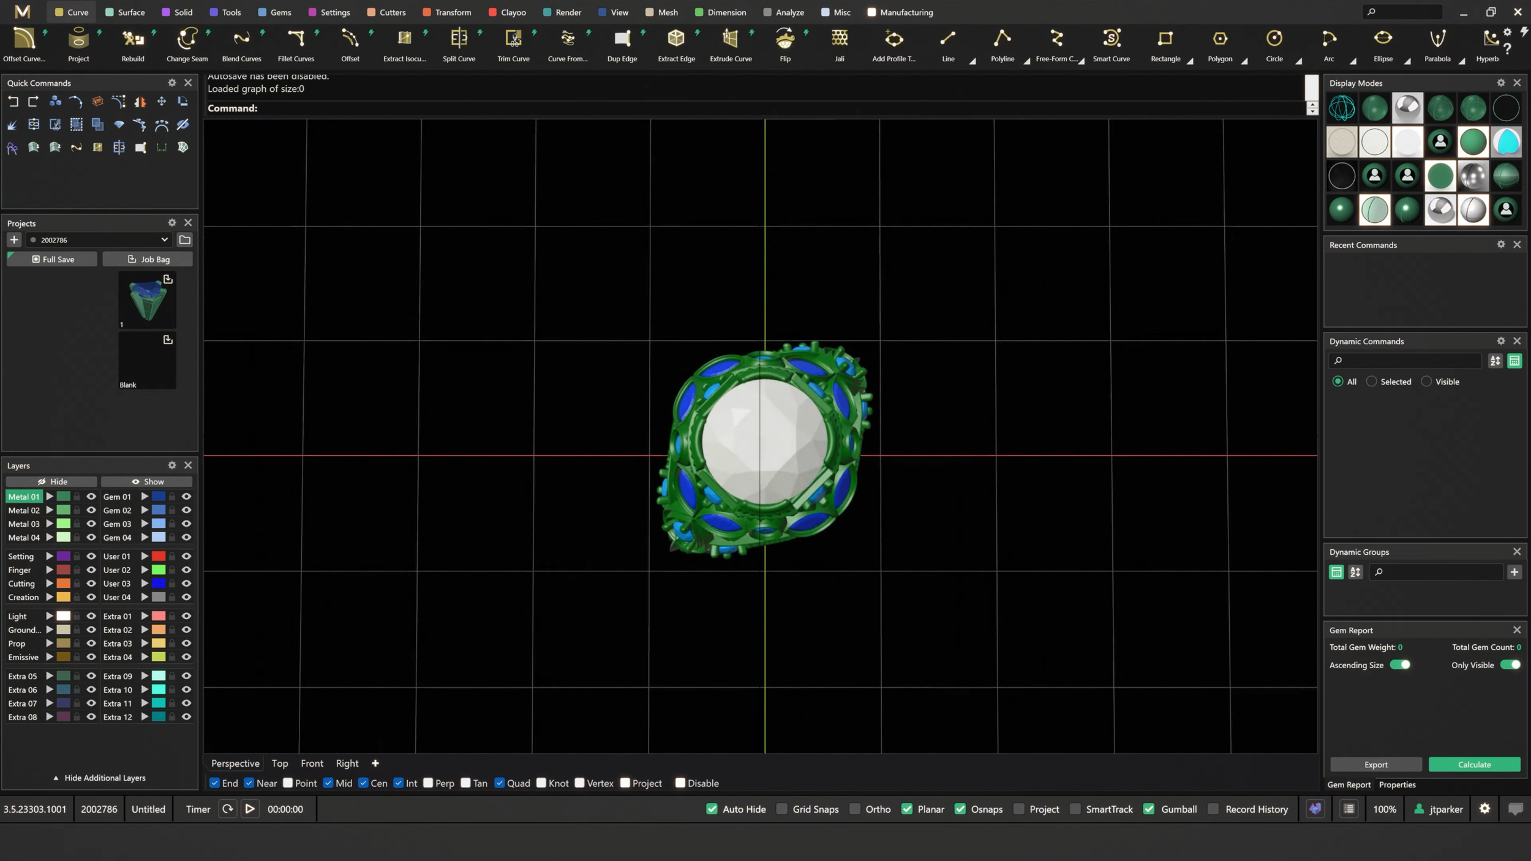Activate the Split Curve tool
Image resolution: width=1531 pixels, height=861 pixels.
(459, 44)
